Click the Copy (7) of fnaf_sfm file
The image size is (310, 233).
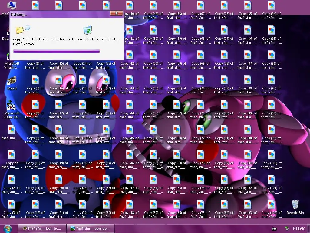pos(35,85)
